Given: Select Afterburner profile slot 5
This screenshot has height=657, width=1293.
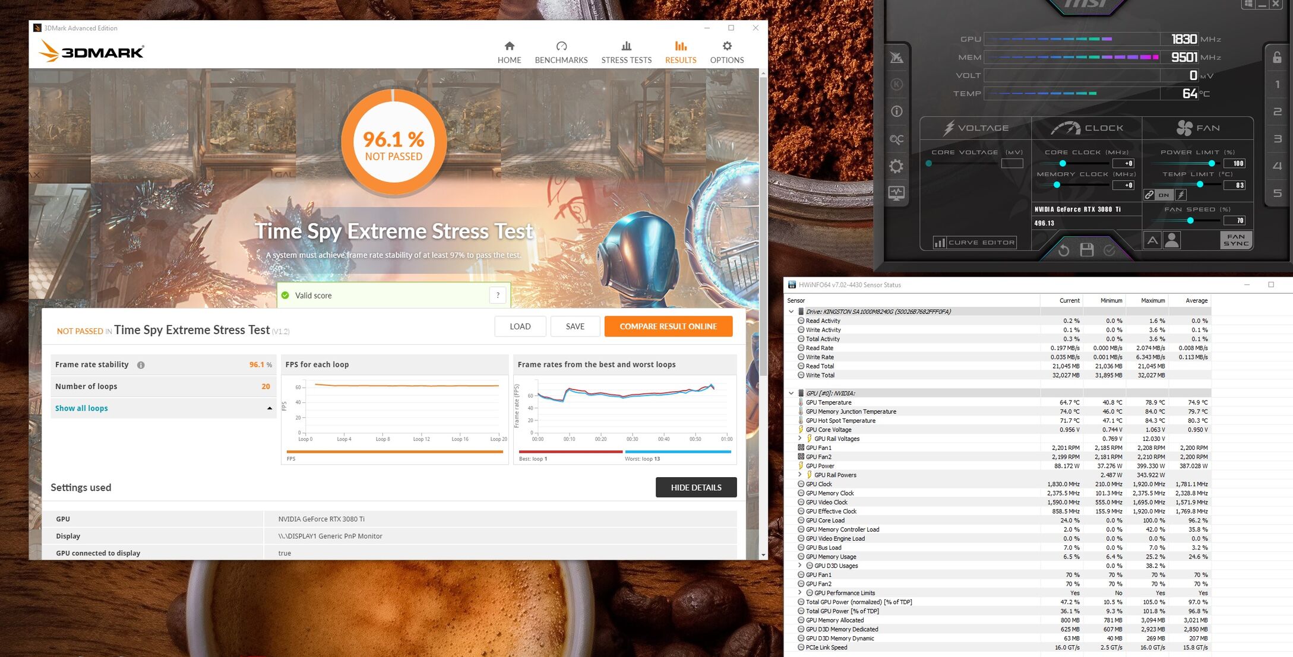Looking at the screenshot, I should click(x=1277, y=193).
